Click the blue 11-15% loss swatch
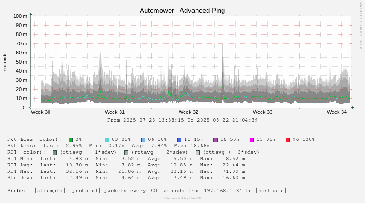 [x=179, y=140]
